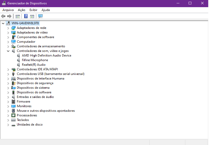Image resolution: width=209 pixels, height=145 pixels.
Task: Select Controladores de armazenamento label
Action: [x=41, y=46]
